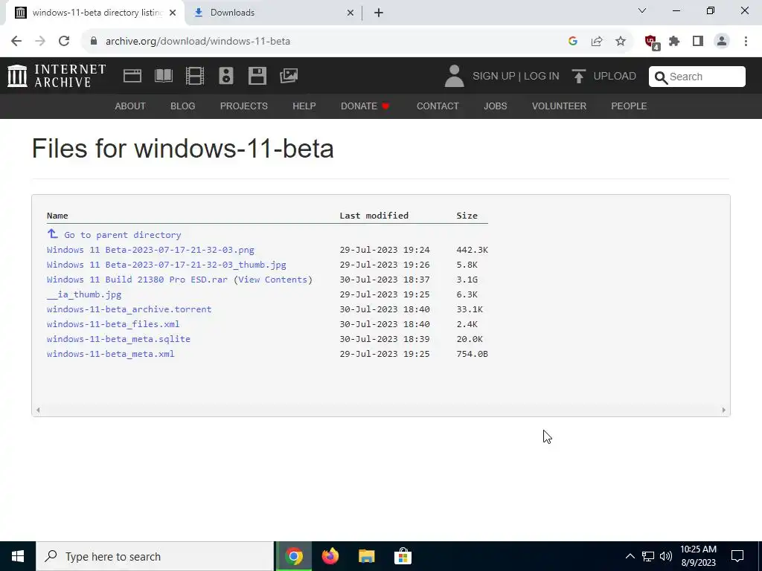Open the Windows Start menu
Screen dimensions: 762x571
tap(18, 556)
